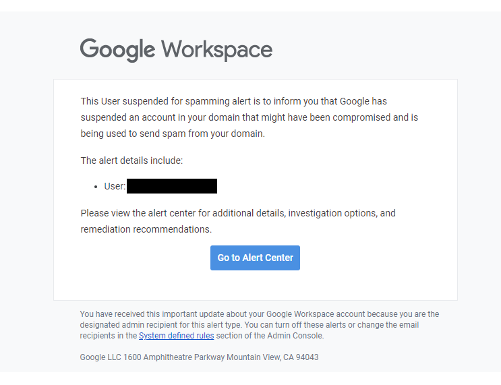Image resolution: width=501 pixels, height=385 pixels.
Task: Click the line starting "Please view the alert center"
Action: [238, 213]
